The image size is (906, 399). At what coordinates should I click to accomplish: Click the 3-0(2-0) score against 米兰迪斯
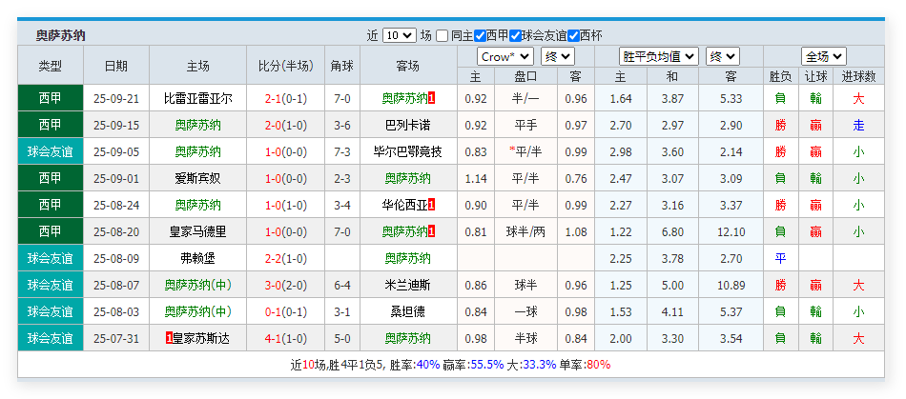click(x=285, y=285)
